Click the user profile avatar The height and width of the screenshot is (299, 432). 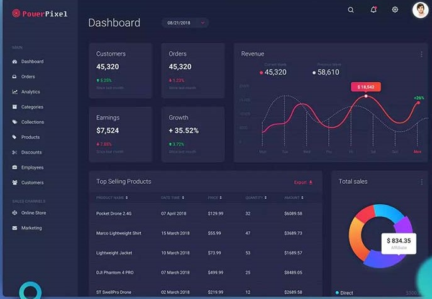click(x=420, y=10)
